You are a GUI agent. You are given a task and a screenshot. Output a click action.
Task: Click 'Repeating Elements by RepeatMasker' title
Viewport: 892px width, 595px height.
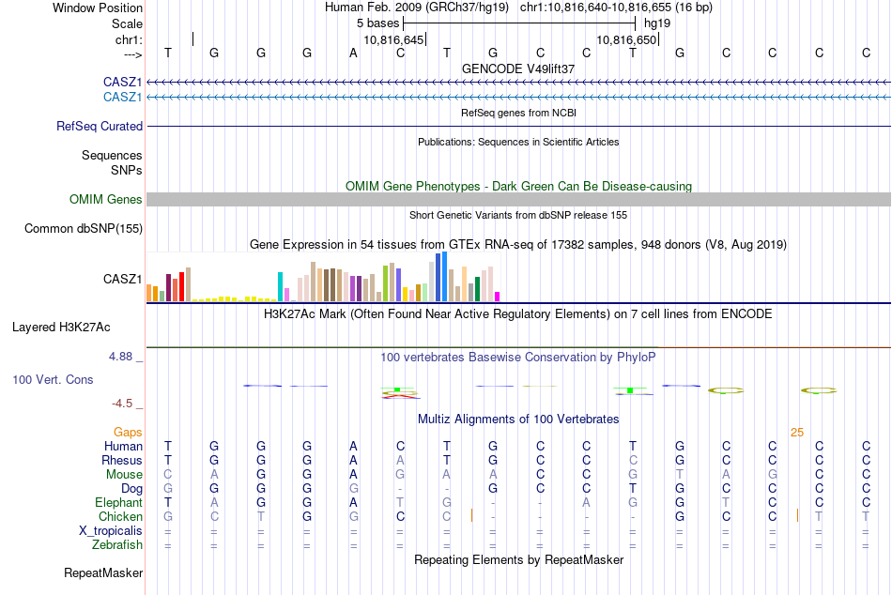pos(518,559)
